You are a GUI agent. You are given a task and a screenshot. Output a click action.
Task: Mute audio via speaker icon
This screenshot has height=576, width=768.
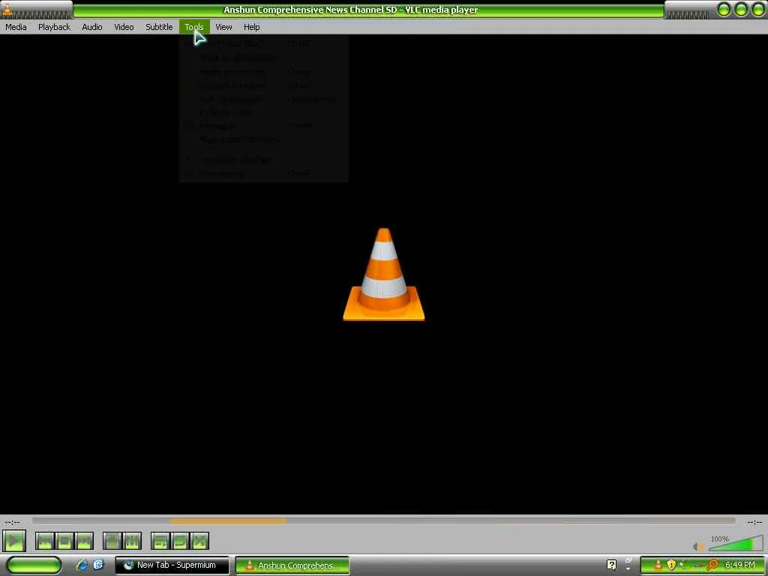[x=698, y=546]
